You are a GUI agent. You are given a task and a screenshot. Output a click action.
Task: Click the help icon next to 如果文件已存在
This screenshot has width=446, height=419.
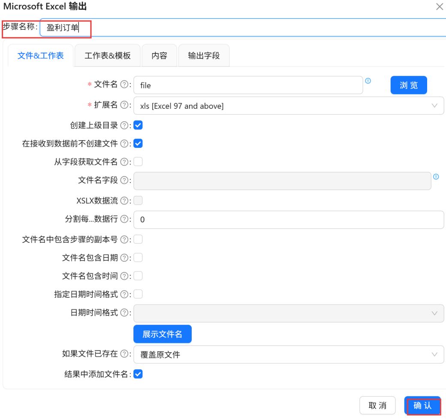point(124,353)
